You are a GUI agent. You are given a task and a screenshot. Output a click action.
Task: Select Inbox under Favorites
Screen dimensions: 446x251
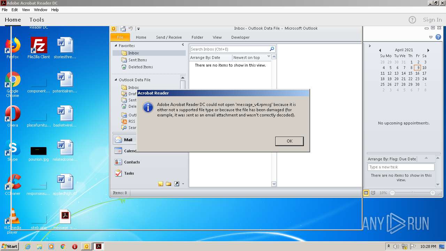coord(149,53)
